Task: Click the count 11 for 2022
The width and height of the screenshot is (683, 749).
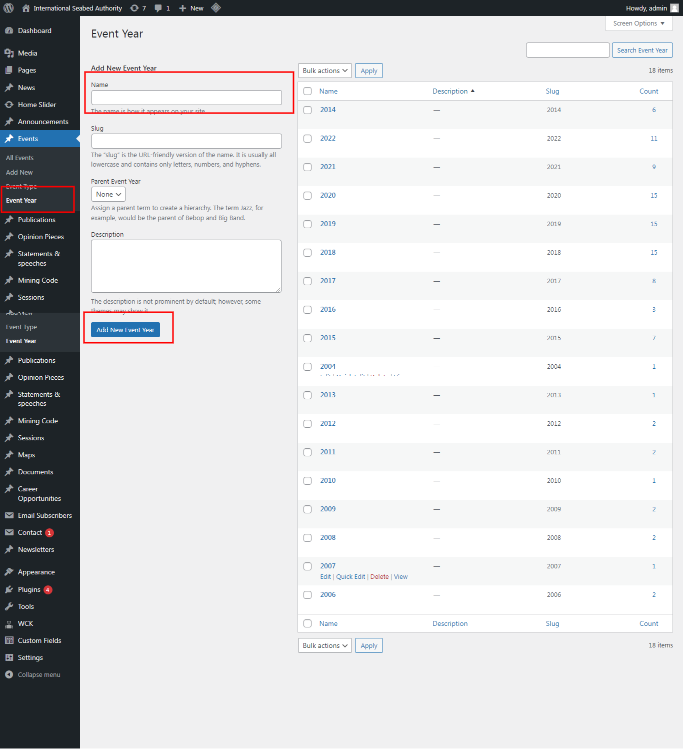Action: (x=653, y=139)
